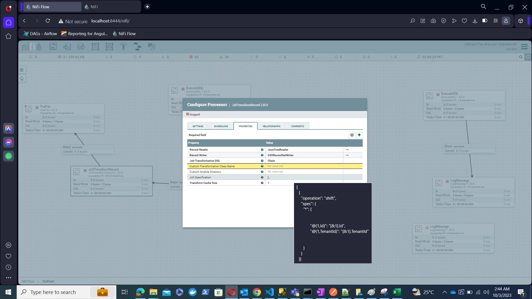Open help for Record Reader property
The image size is (532, 299).
pos(262,149)
